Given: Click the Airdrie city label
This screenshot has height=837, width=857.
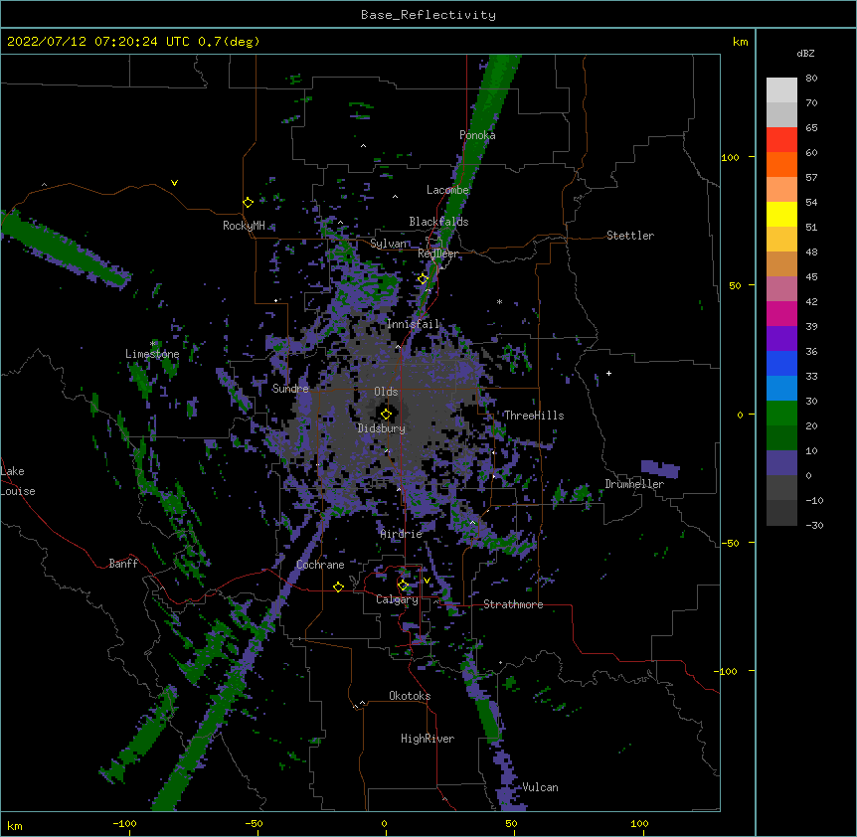Looking at the screenshot, I should click(402, 534).
